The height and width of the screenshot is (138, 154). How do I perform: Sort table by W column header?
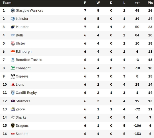click(x=98, y=3)
